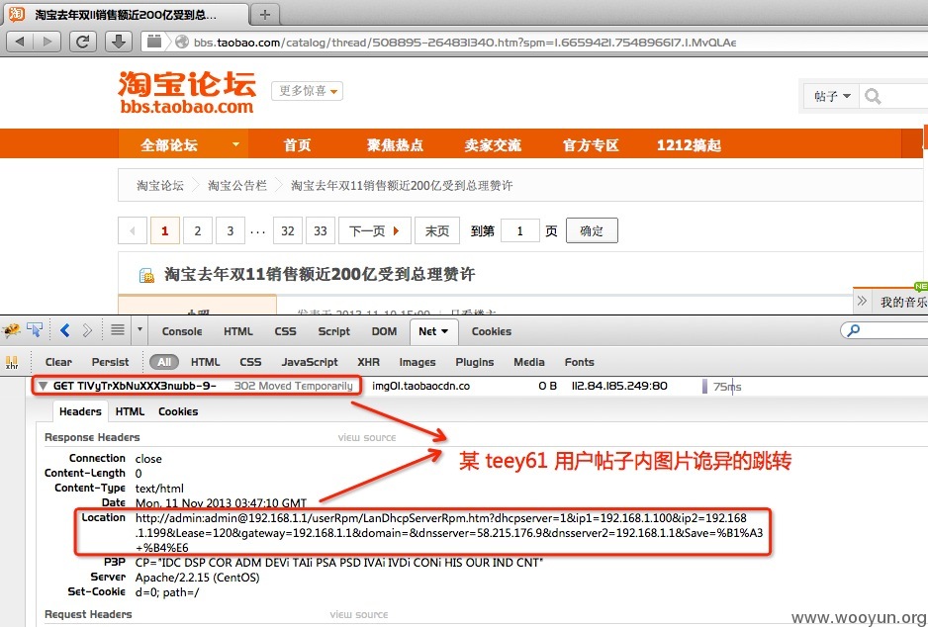Image resolution: width=928 pixels, height=627 pixels.
Task: Click the 淘宝论坛 breadcrumb link
Action: click(x=160, y=185)
